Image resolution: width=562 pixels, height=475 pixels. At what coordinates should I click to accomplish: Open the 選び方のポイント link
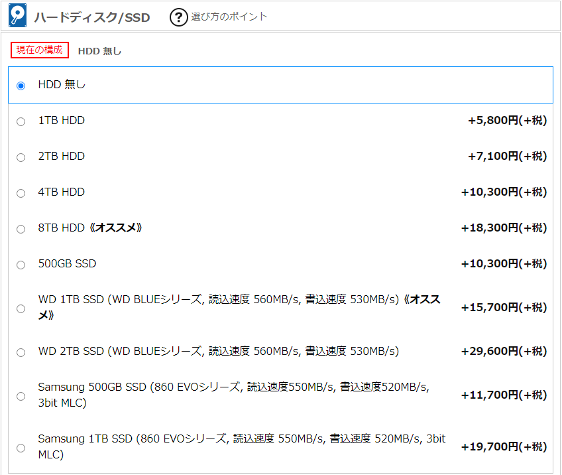(229, 17)
